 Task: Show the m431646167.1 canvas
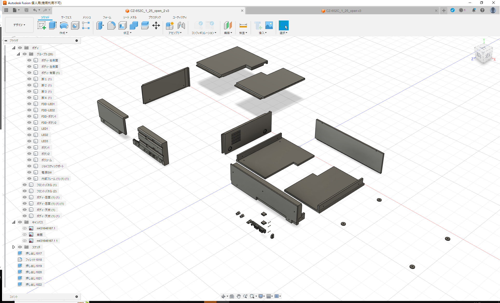point(25,228)
